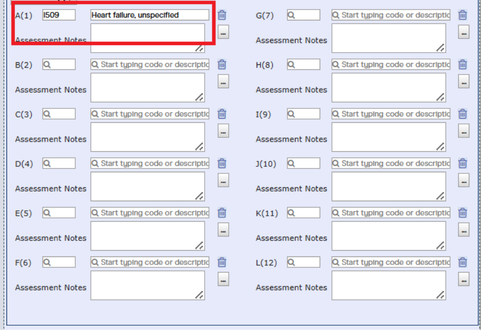Click the J(10) code search field
485x330 pixels.
click(x=303, y=163)
